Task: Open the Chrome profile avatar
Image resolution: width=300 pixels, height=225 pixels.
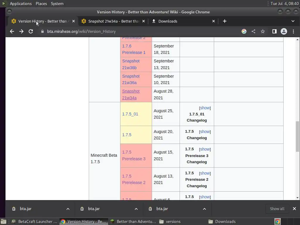Action: coord(284,31)
